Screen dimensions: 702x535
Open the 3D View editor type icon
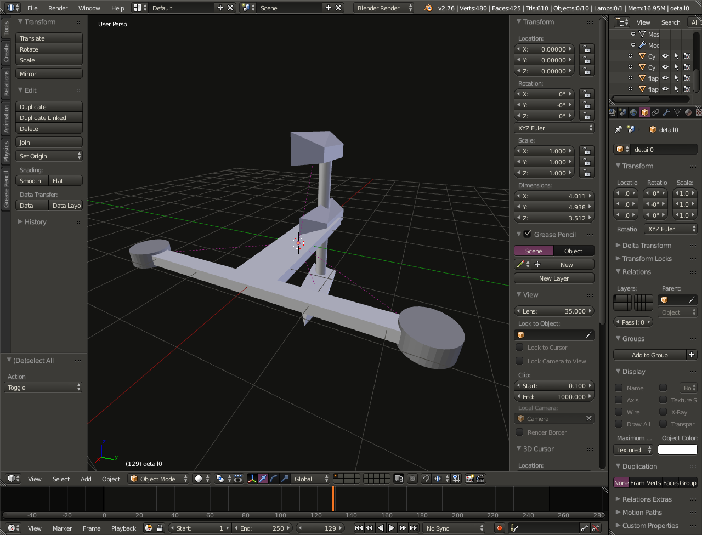click(13, 479)
